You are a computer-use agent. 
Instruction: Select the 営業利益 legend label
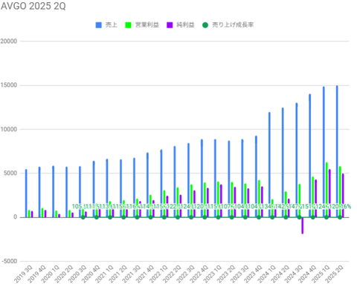coord(147,24)
